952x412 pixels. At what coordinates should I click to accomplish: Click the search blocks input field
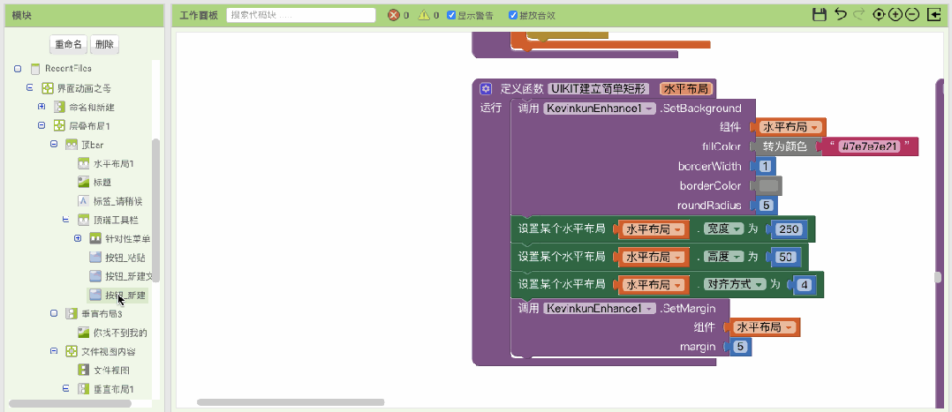coord(301,15)
